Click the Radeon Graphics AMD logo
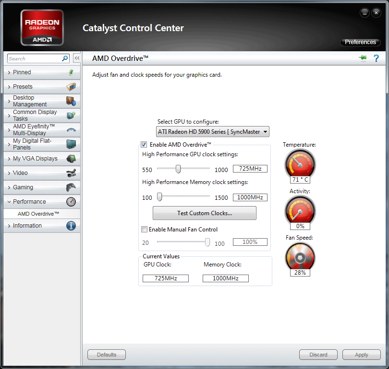The height and width of the screenshot is (369, 389). click(42, 27)
